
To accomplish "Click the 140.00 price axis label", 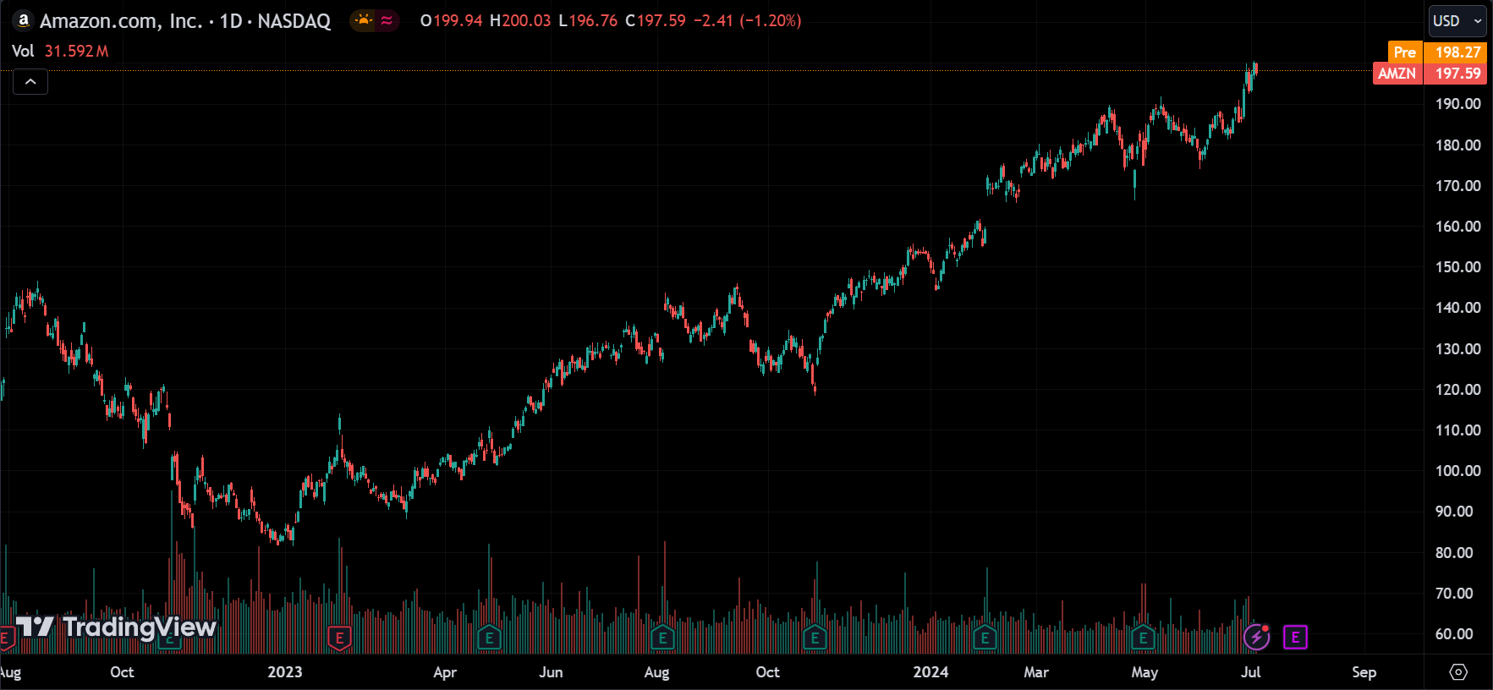I will point(1457,308).
